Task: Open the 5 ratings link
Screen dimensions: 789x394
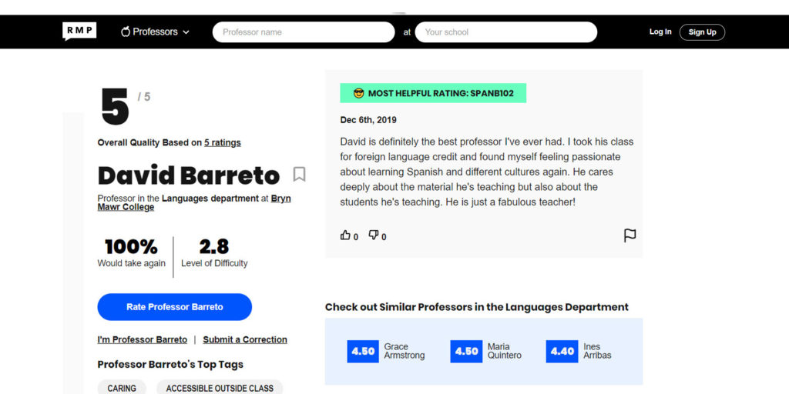Action: click(223, 142)
